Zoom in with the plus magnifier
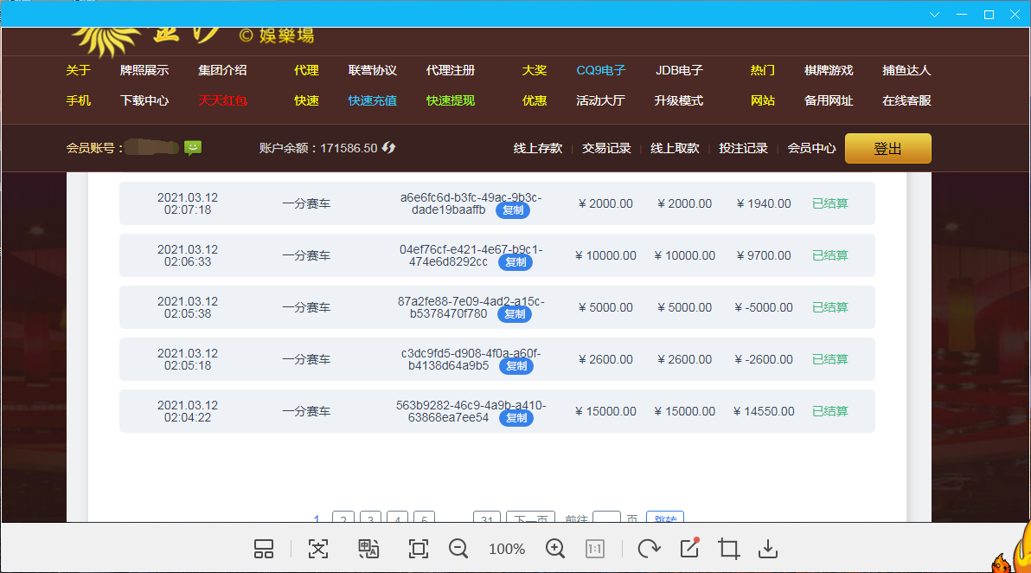Screen dimensions: 1031x573 click(555, 549)
